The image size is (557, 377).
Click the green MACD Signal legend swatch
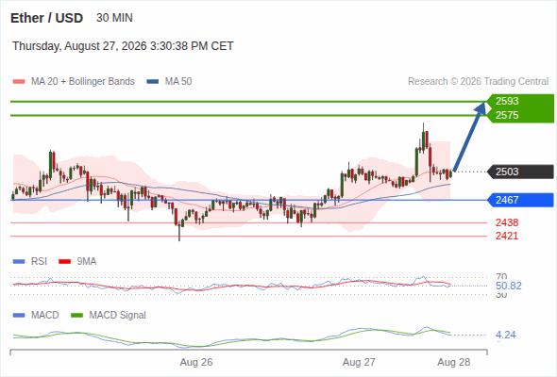(76, 315)
